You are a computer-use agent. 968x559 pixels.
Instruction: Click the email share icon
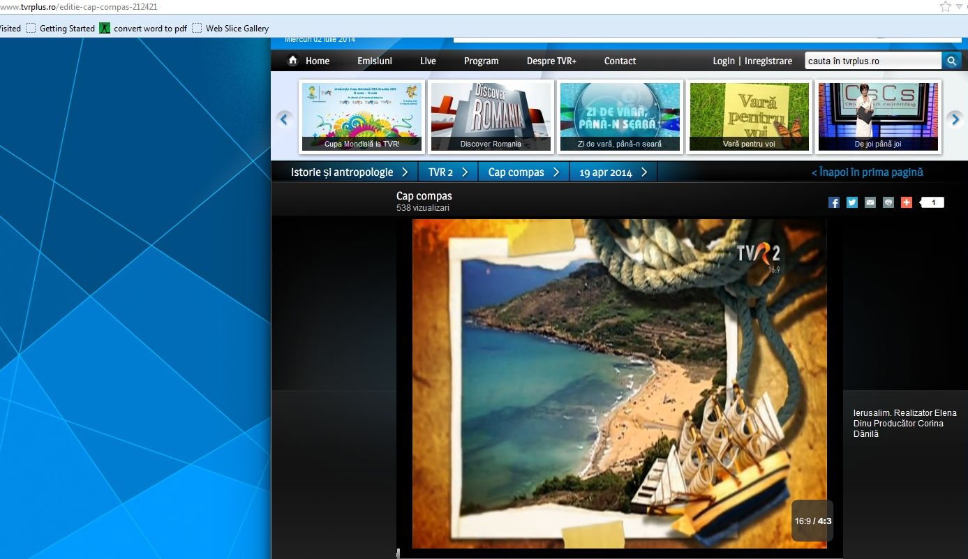[x=870, y=202]
